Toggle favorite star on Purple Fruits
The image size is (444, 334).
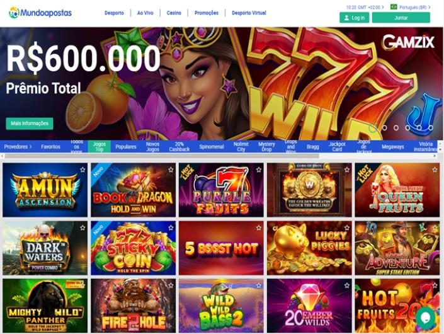pos(259,170)
